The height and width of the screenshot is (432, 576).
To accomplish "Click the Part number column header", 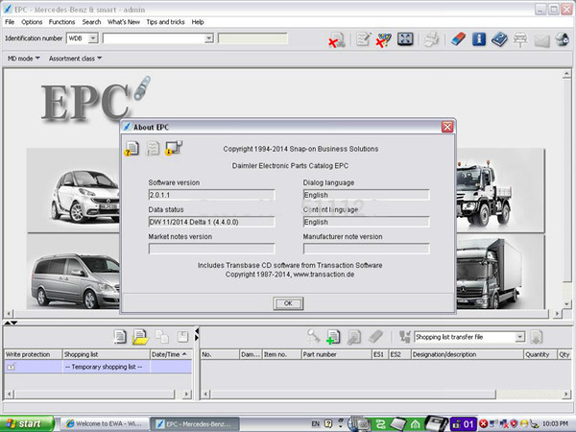I will click(336, 354).
